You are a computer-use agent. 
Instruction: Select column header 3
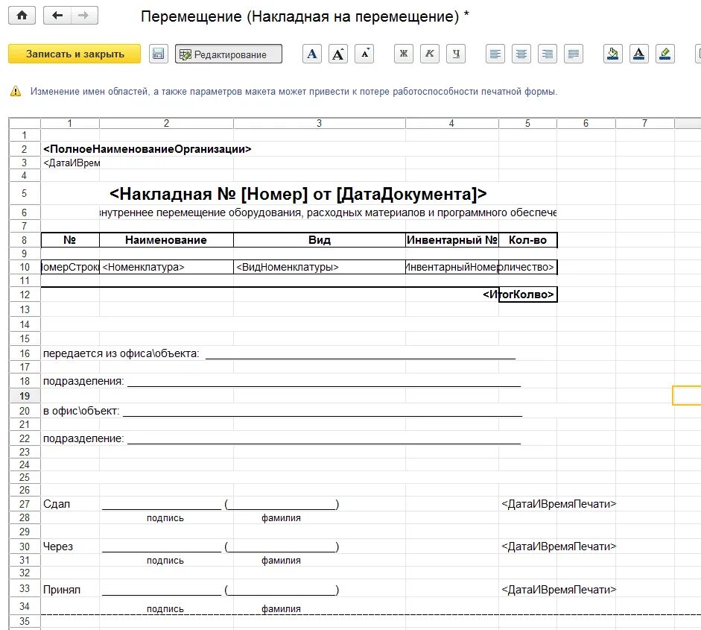(x=319, y=124)
